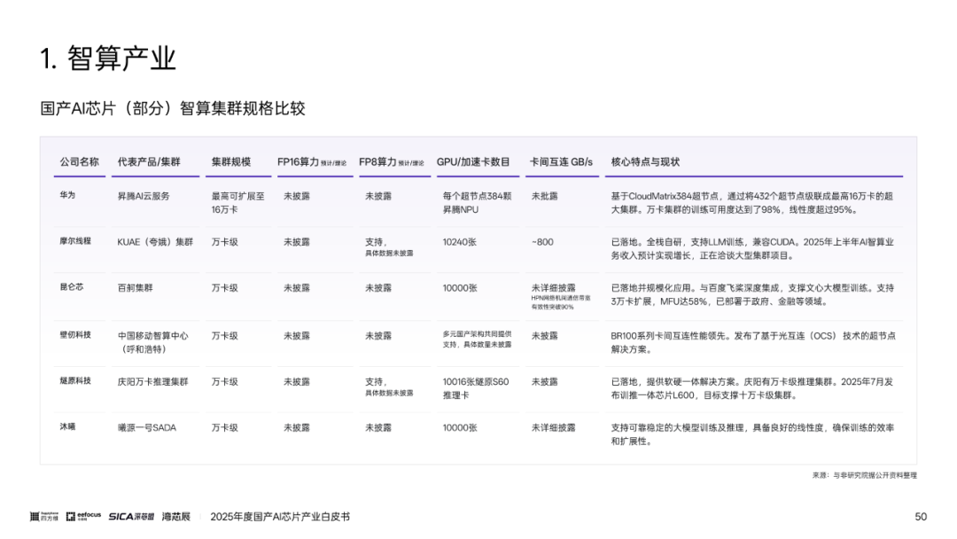Viewport: 957px width, 539px height.
Task: Click '10000张' in the 沐曦 row
Action: 460,428
